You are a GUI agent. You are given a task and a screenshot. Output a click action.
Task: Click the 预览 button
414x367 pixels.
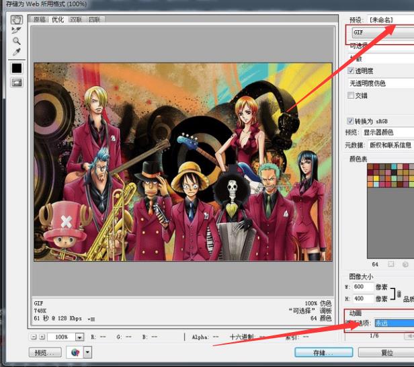[45, 352]
